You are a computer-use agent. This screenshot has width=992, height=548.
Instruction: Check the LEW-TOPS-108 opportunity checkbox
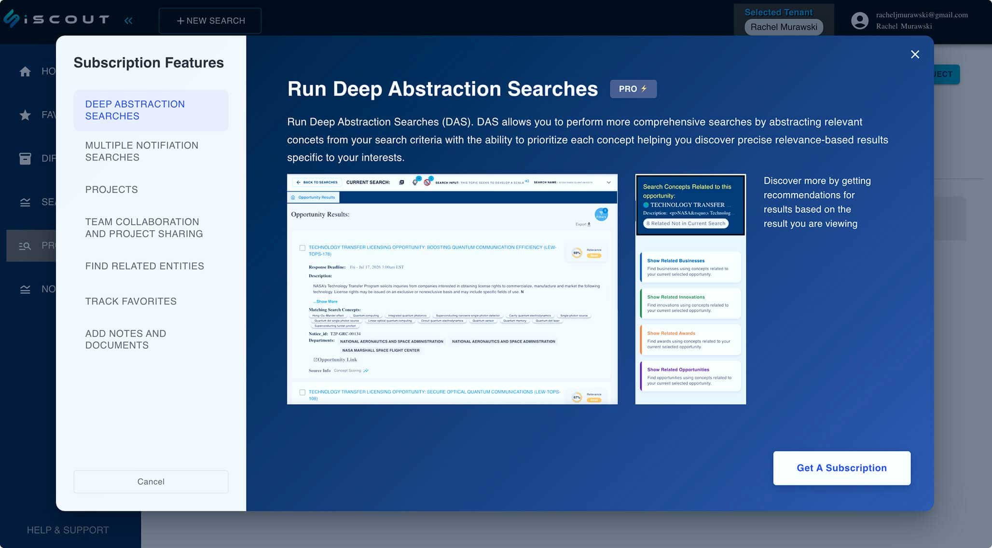pos(303,393)
